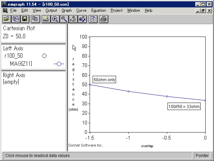The width and height of the screenshot is (214, 161).
Task: Click the second toolbar icon for adding files
Action: click(x=16, y=19)
